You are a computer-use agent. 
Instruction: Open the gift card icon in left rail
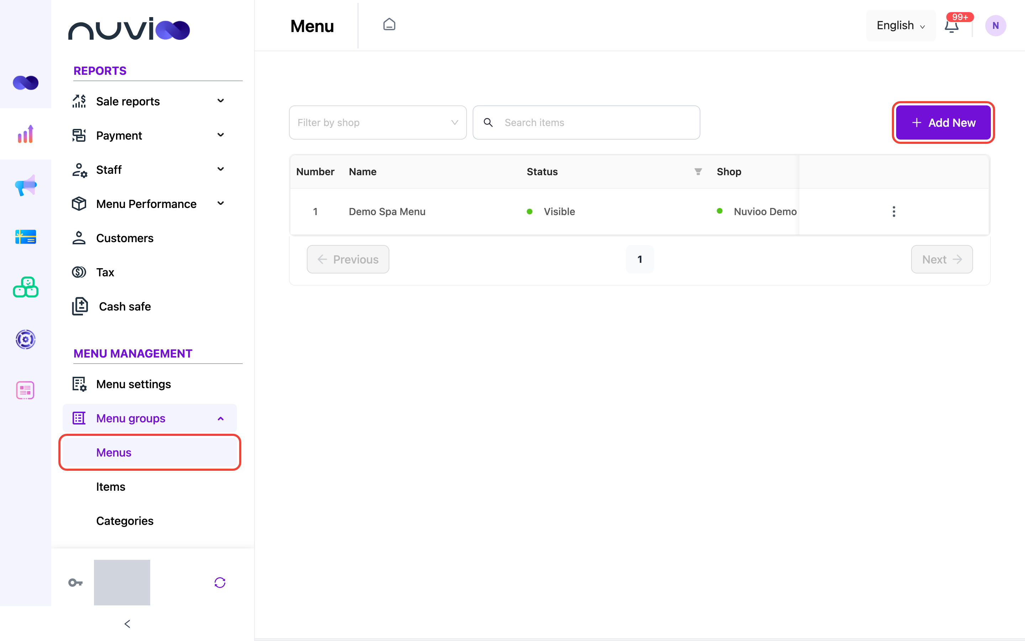coord(25,236)
